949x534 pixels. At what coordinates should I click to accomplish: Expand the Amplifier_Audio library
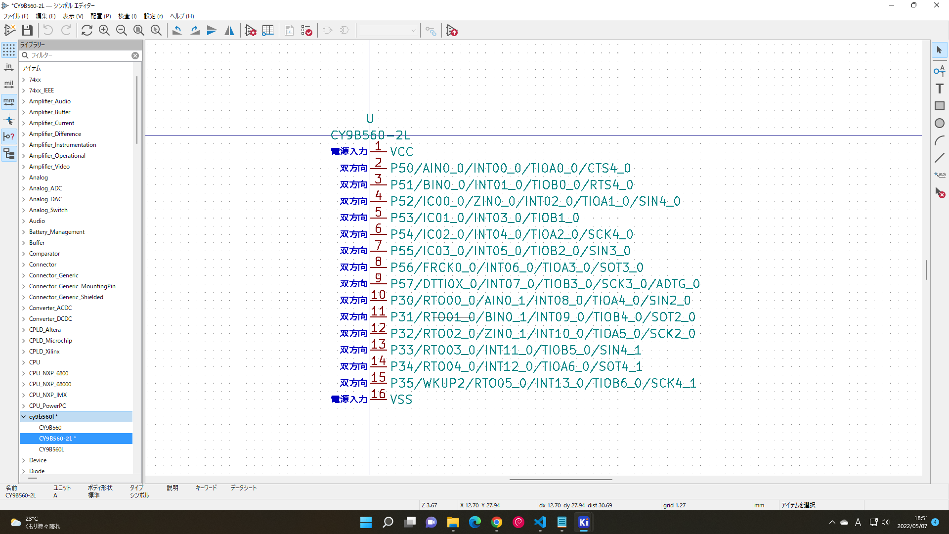click(x=24, y=101)
